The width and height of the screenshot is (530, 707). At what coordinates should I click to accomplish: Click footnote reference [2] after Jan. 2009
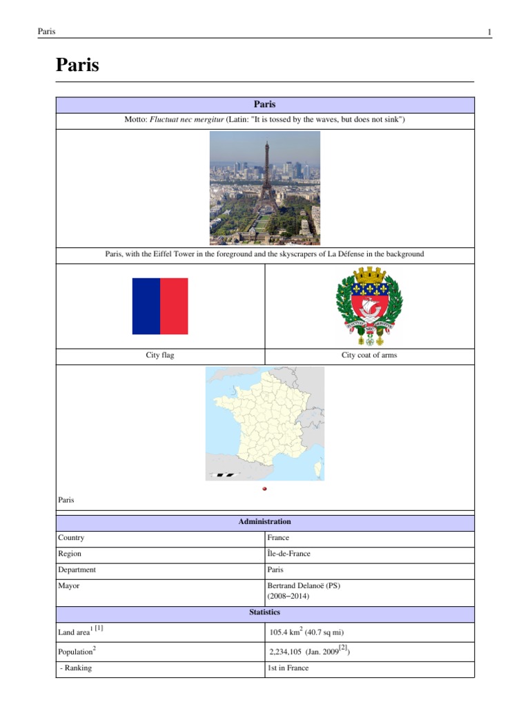pyautogui.click(x=343, y=648)
